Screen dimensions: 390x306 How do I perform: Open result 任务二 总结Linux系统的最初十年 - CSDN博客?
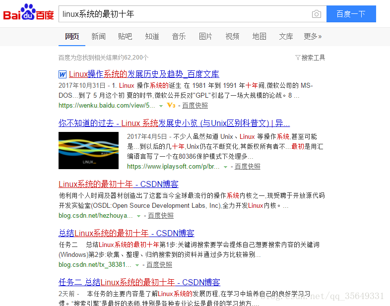point(139,282)
